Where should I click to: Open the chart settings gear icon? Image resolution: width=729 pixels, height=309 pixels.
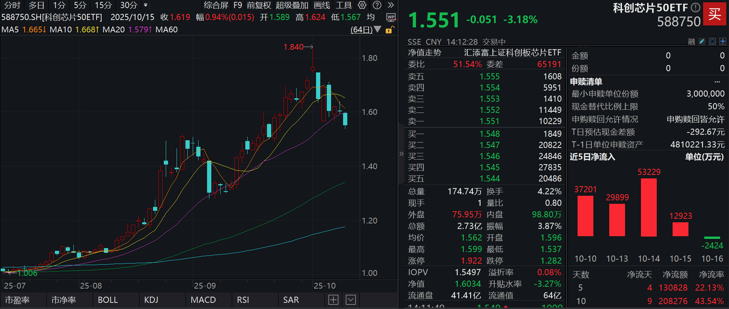[362, 5]
